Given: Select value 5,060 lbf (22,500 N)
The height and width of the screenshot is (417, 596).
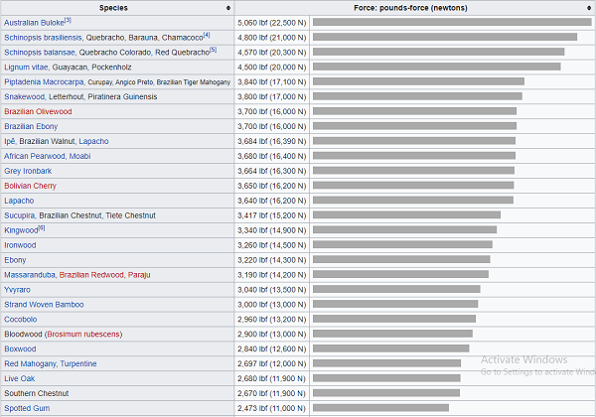Looking at the screenshot, I should tap(272, 23).
